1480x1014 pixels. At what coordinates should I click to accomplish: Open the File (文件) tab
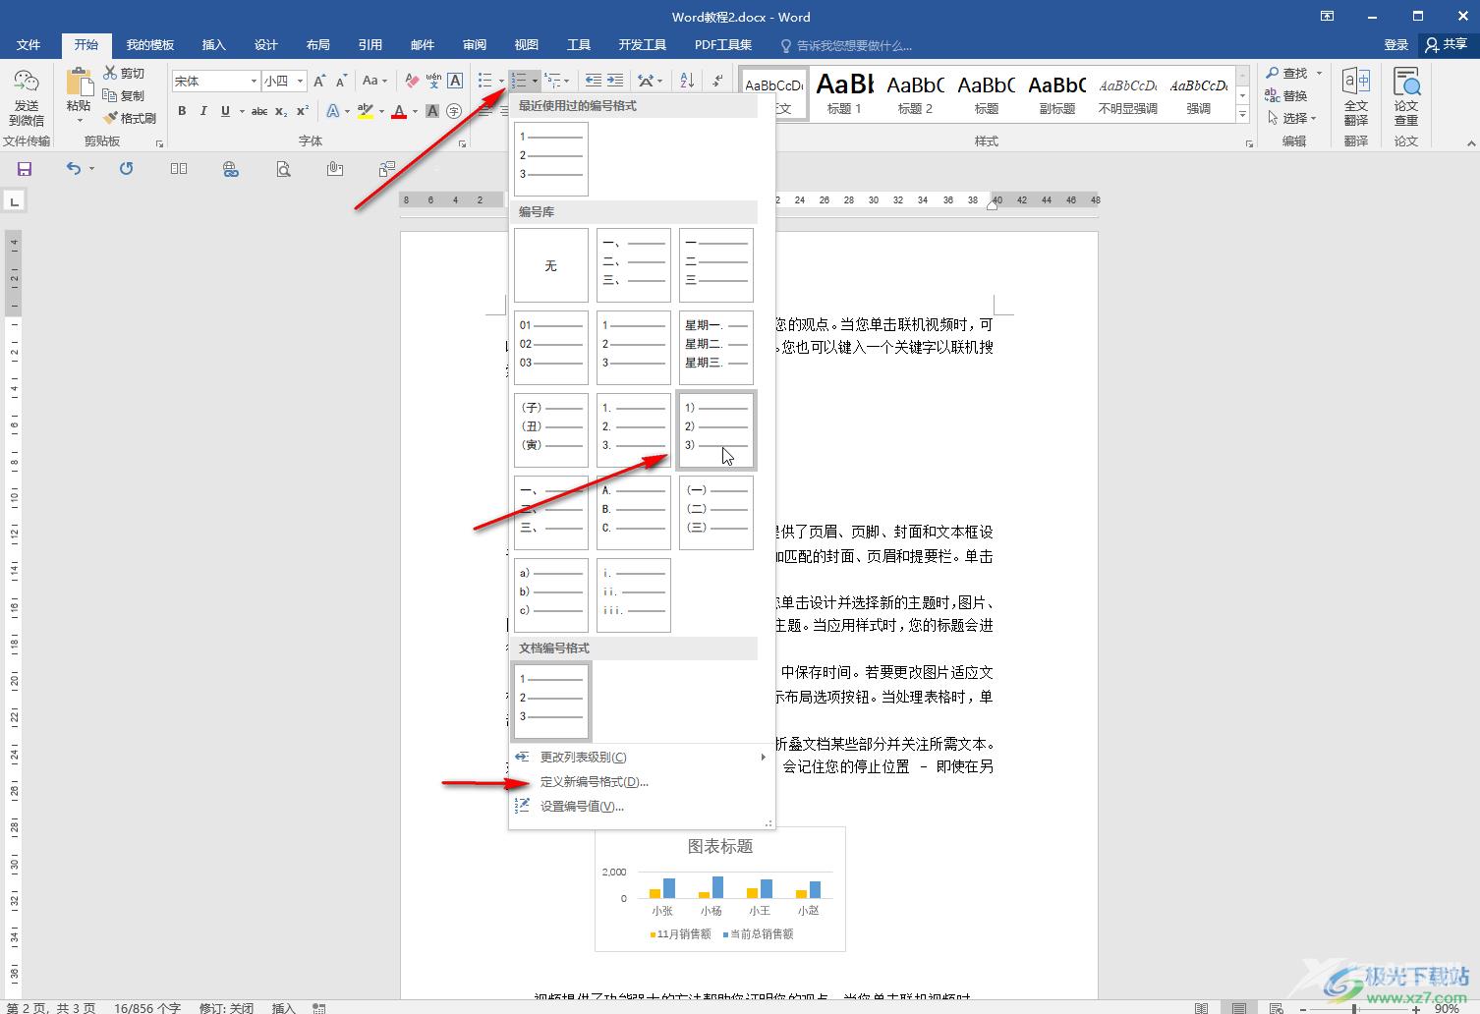(x=28, y=45)
